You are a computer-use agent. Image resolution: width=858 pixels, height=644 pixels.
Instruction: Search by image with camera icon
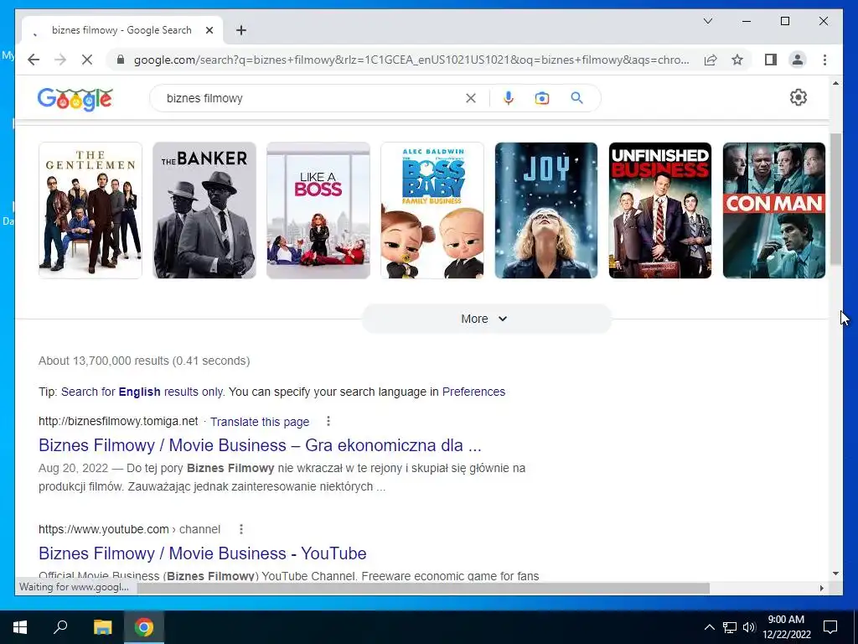point(542,98)
